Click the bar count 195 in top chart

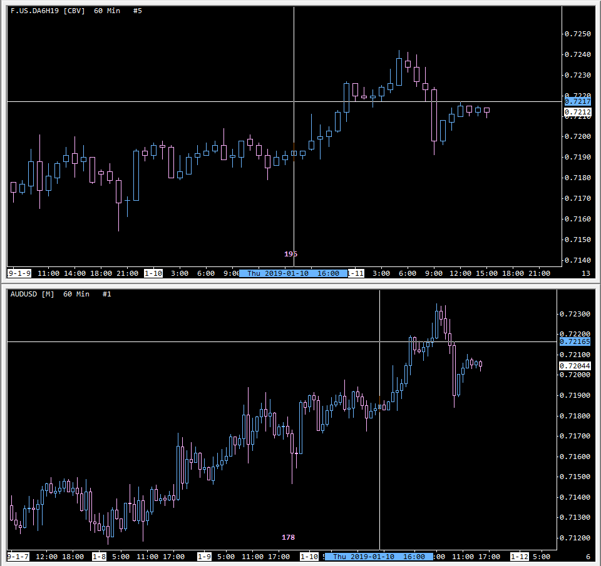pos(290,254)
